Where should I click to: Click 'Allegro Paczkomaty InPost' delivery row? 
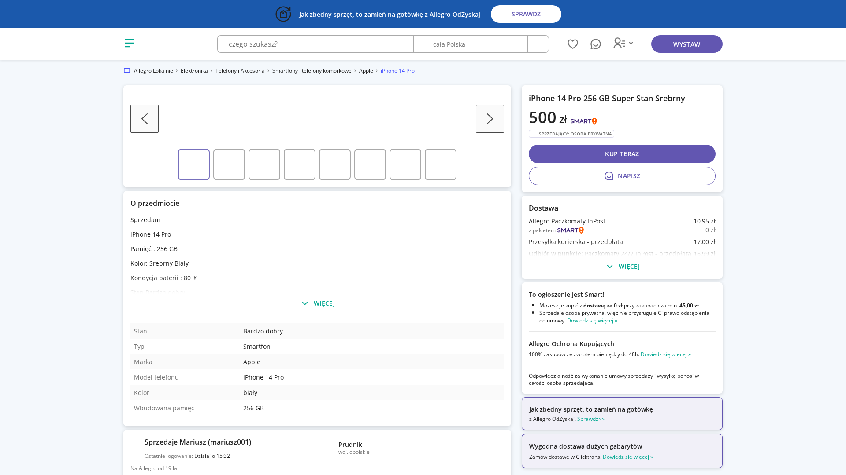(622, 221)
